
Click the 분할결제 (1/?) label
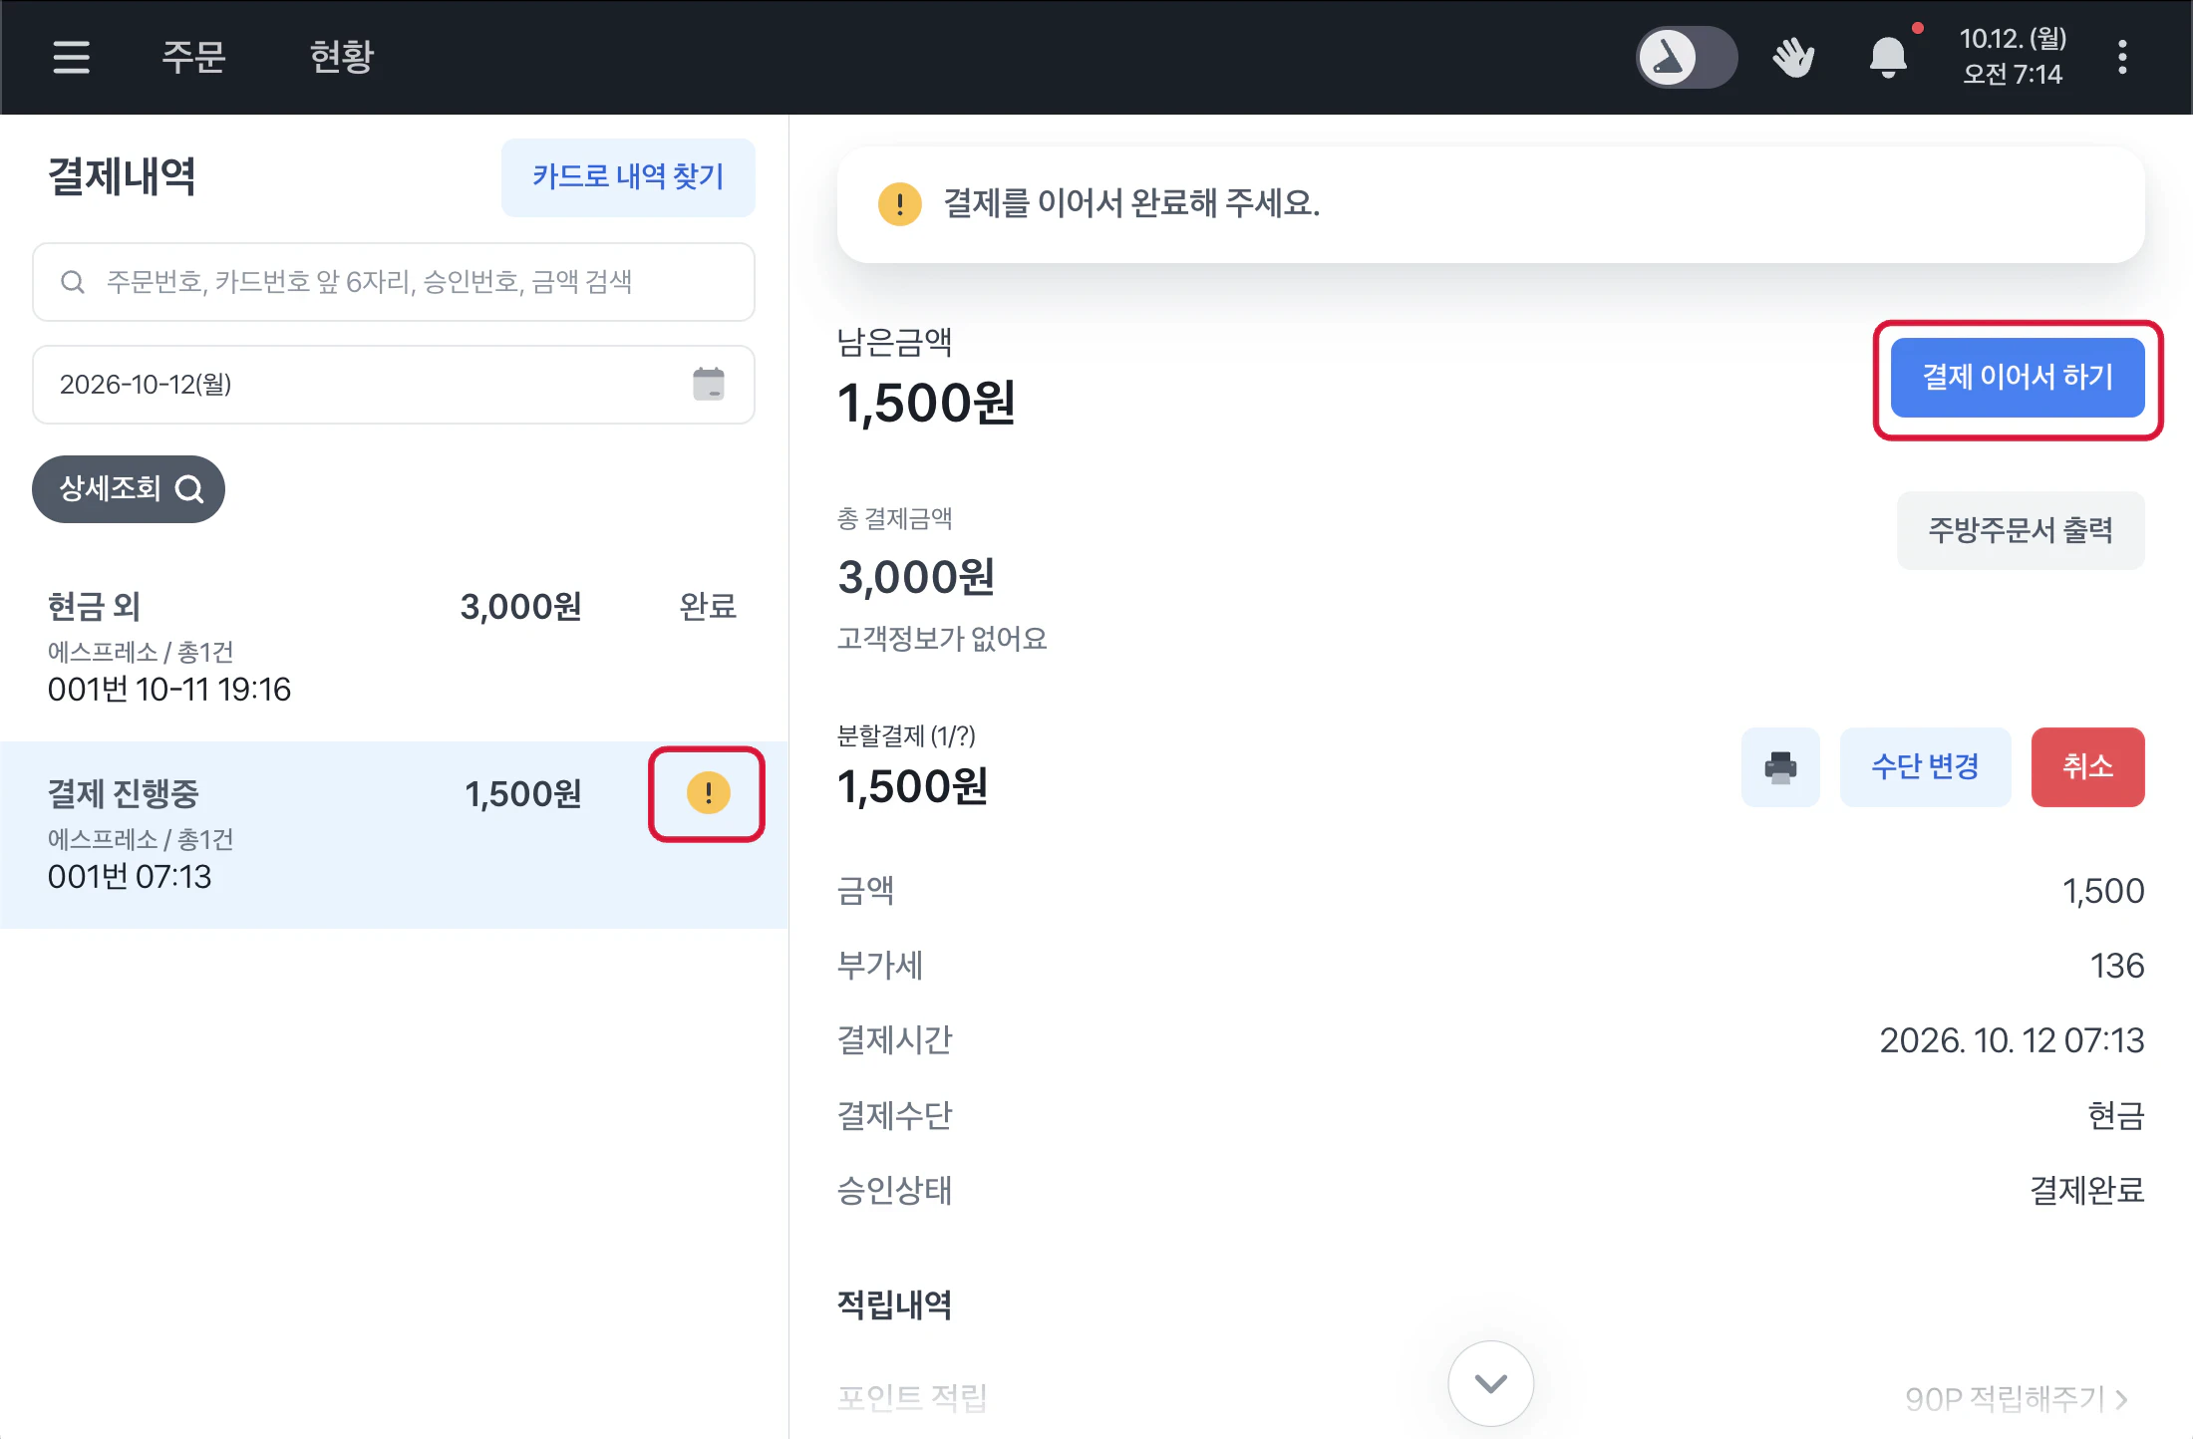coord(906,736)
